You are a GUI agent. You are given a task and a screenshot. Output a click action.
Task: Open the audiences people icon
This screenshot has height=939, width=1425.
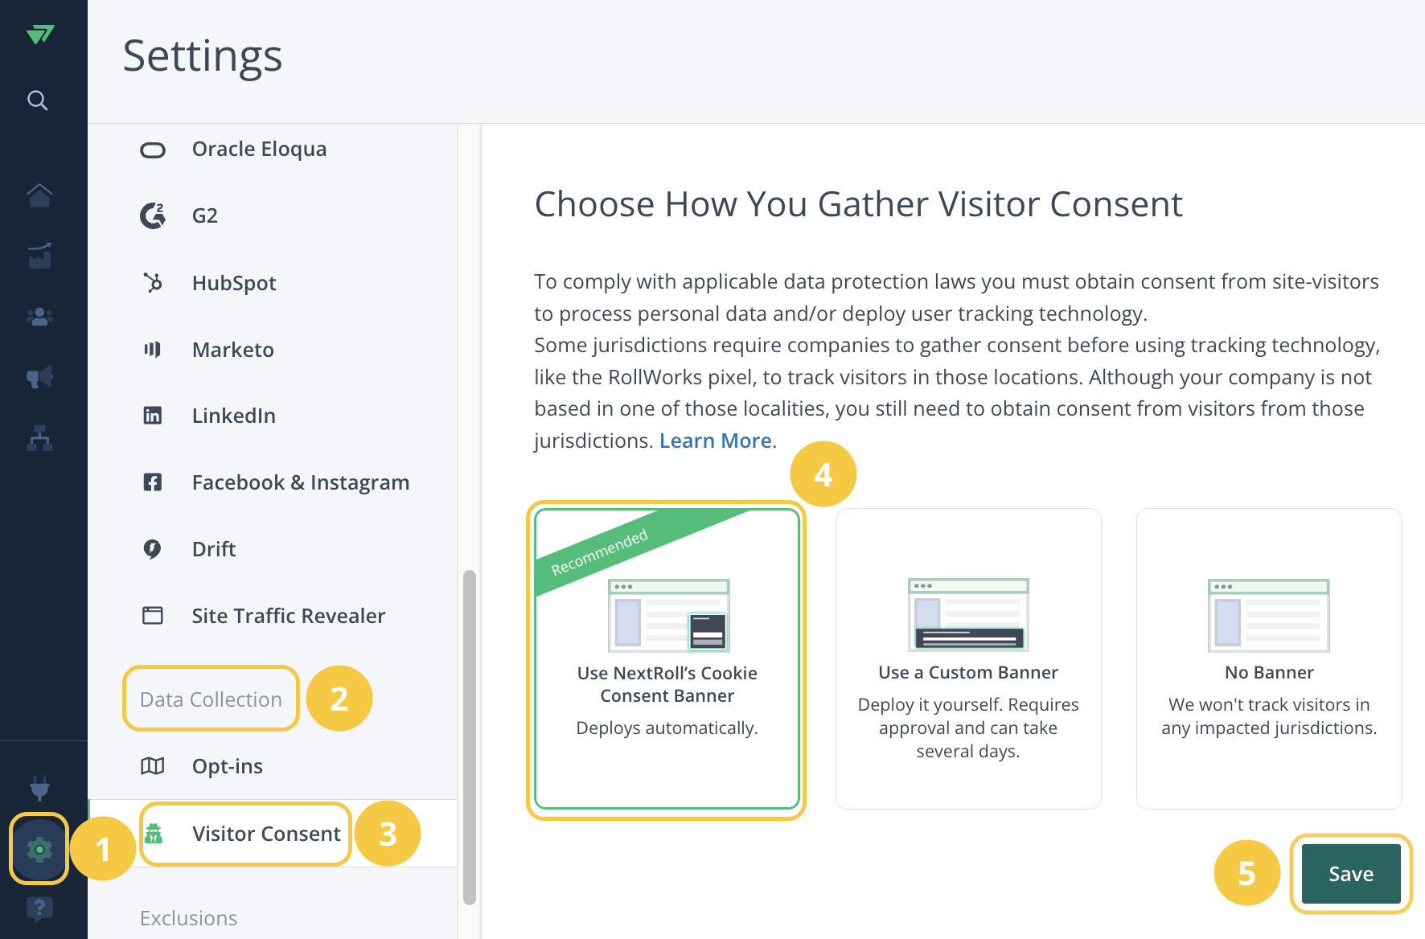pos(39,317)
